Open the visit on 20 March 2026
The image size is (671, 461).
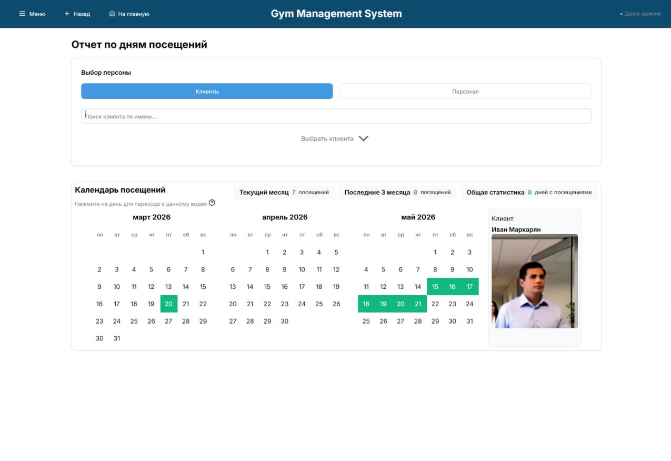click(x=168, y=304)
